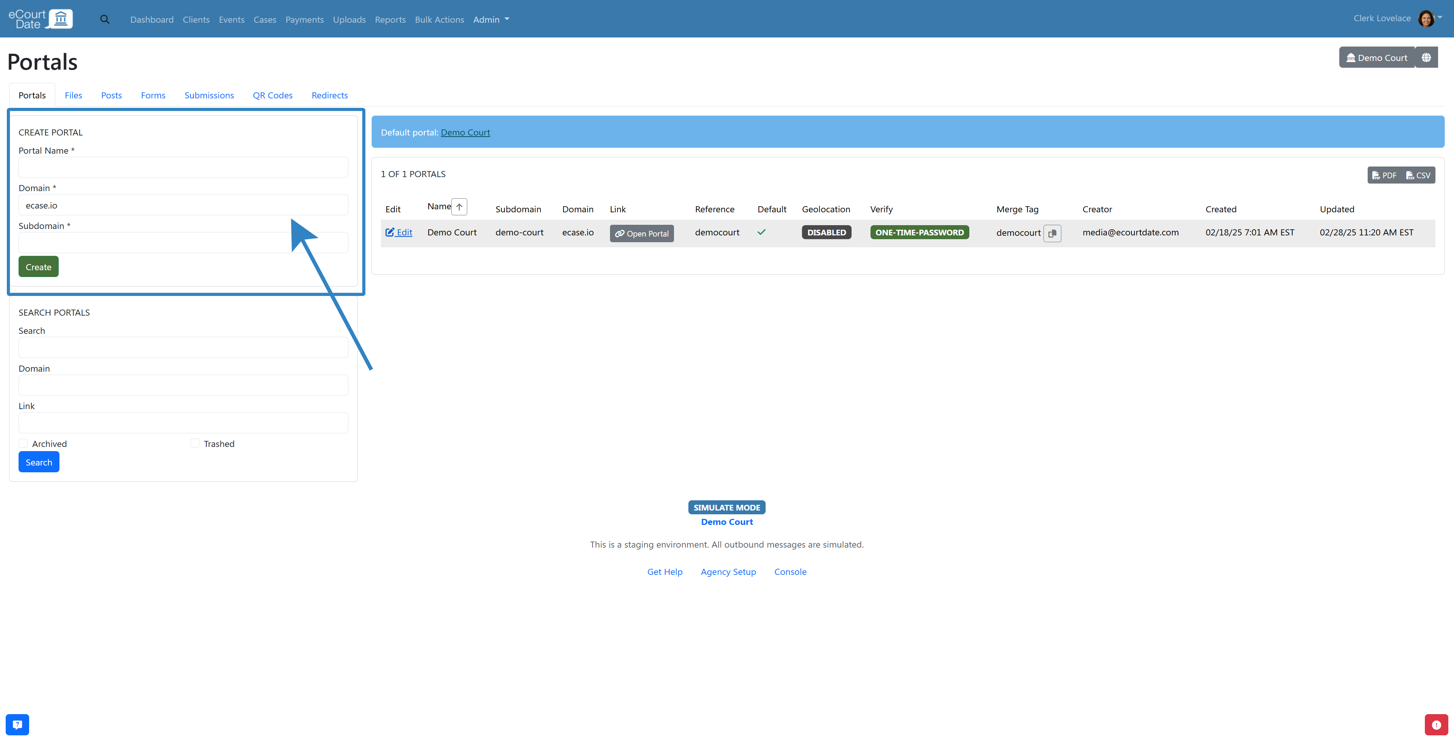1454x741 pixels.
Task: Click the SIMULATE MODE badge
Action: pos(727,507)
